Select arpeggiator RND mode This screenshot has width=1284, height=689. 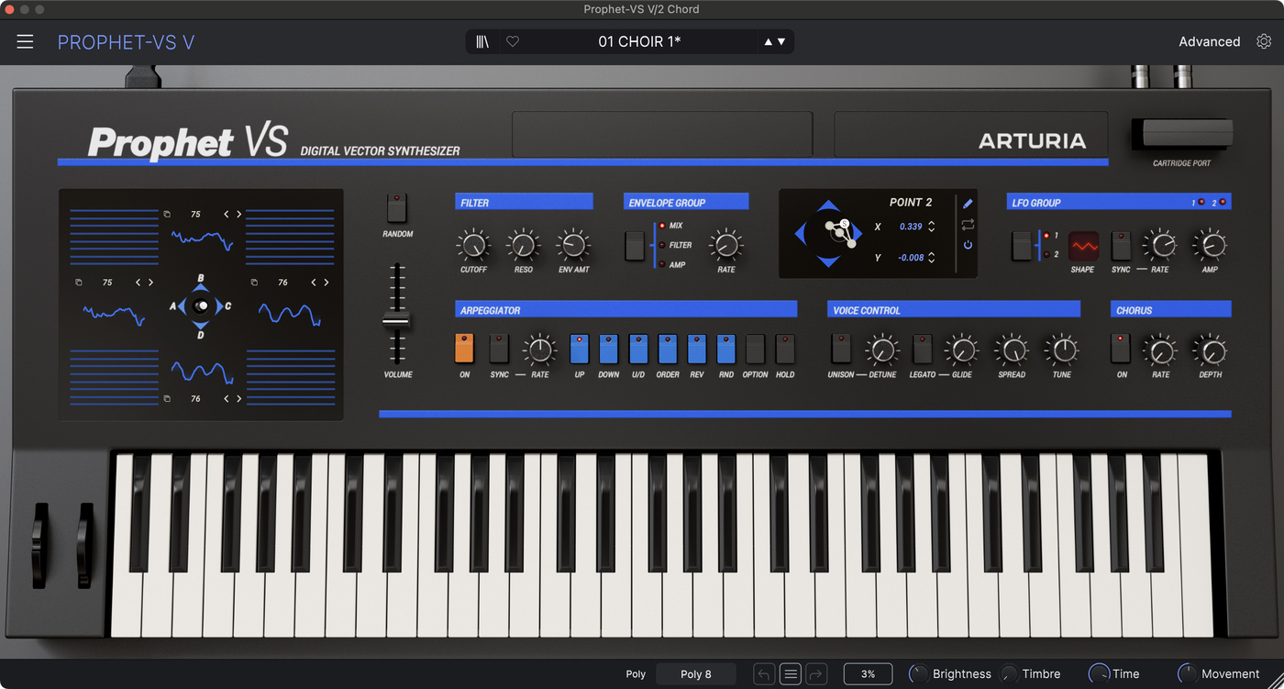tap(726, 349)
